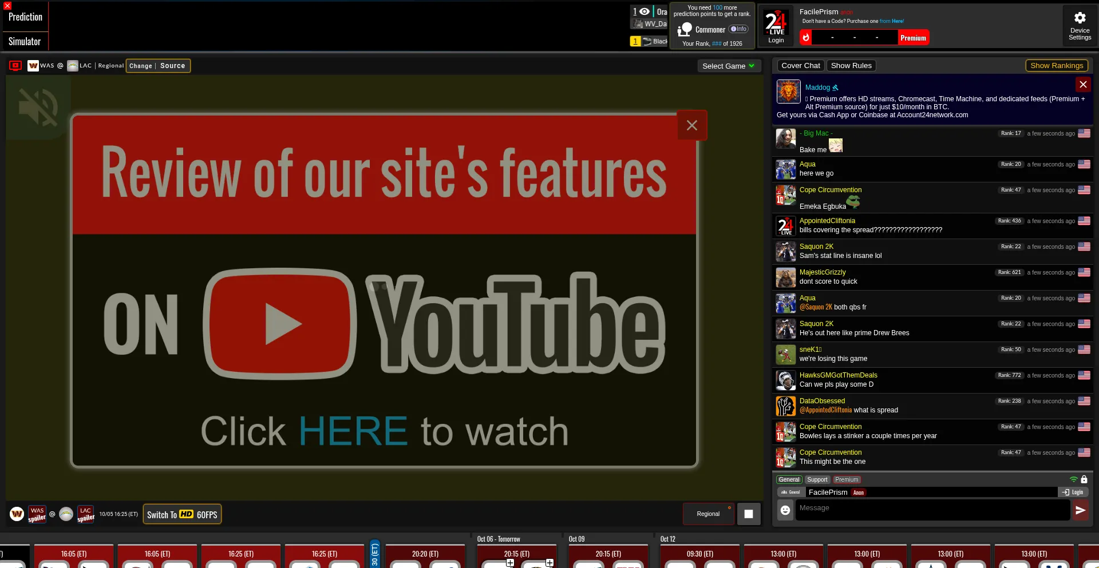
Task: Open Device Settings gear
Action: (x=1080, y=26)
